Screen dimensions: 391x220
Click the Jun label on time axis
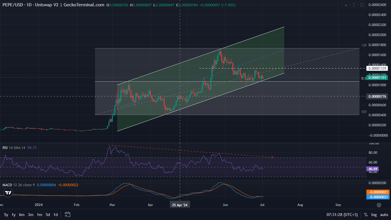pos(225,205)
